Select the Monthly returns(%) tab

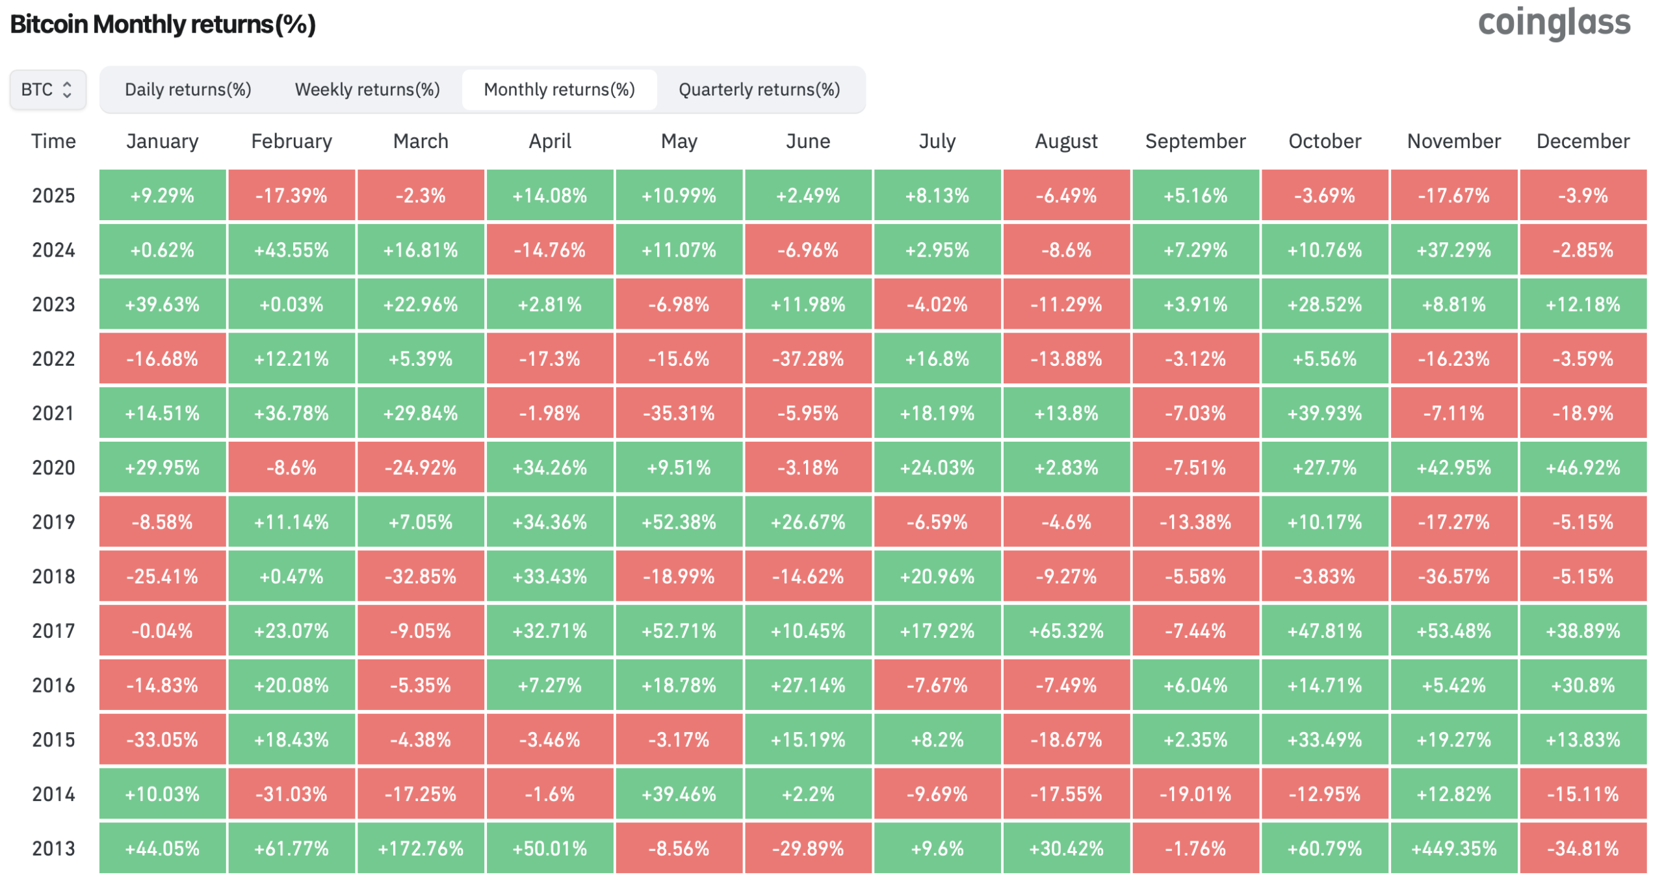[x=559, y=90]
